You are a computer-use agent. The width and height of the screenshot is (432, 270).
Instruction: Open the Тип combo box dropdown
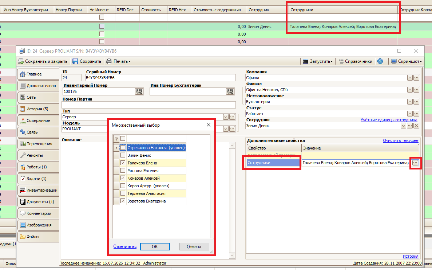pyautogui.click(x=226, y=117)
